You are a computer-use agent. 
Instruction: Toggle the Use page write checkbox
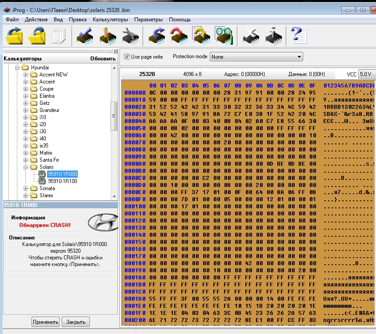point(127,57)
